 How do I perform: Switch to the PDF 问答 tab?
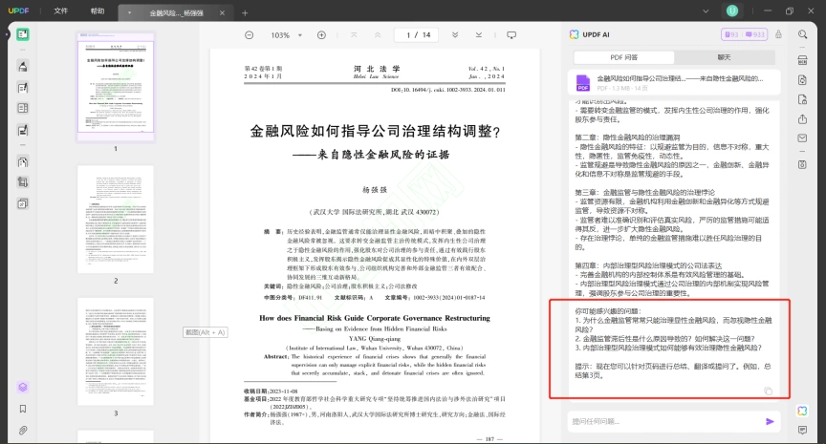(x=623, y=57)
